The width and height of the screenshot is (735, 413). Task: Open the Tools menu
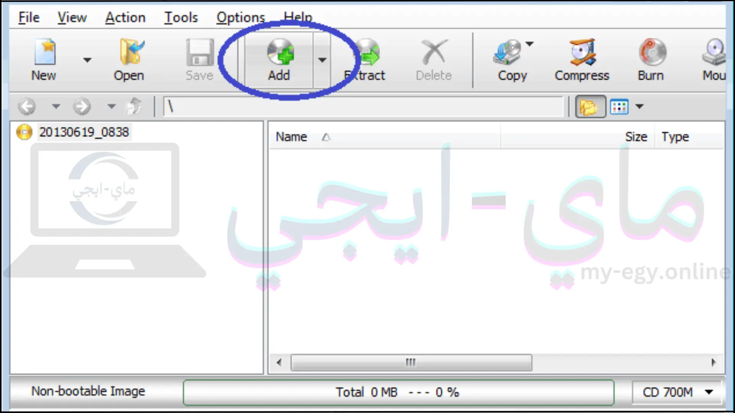(x=181, y=17)
